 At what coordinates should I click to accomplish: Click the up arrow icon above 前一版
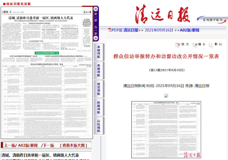point(96,9)
